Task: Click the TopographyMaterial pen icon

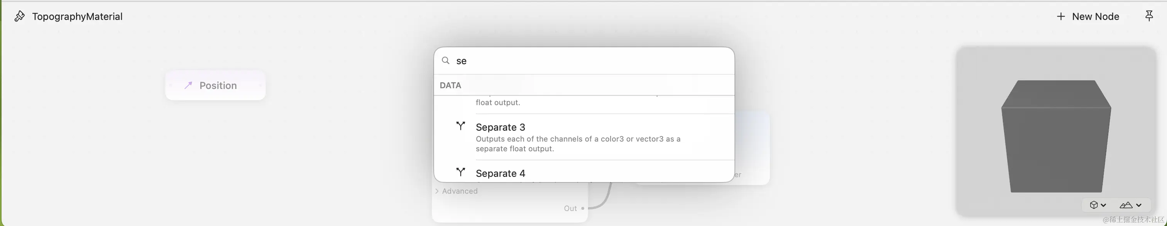Action: (x=19, y=17)
